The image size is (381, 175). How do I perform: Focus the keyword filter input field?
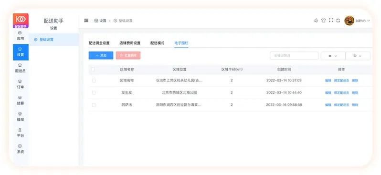[294, 56]
